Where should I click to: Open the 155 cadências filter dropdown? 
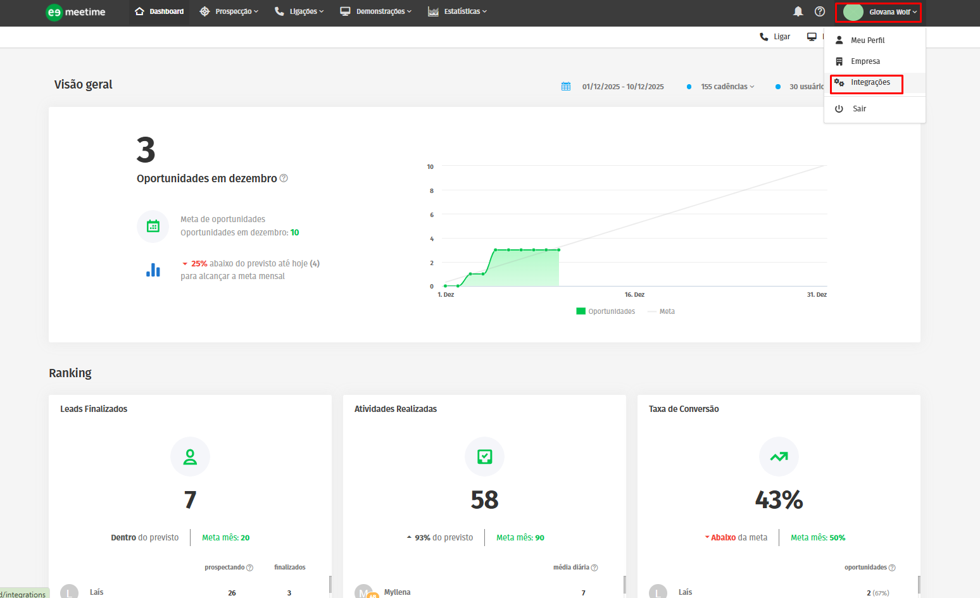[x=727, y=87]
